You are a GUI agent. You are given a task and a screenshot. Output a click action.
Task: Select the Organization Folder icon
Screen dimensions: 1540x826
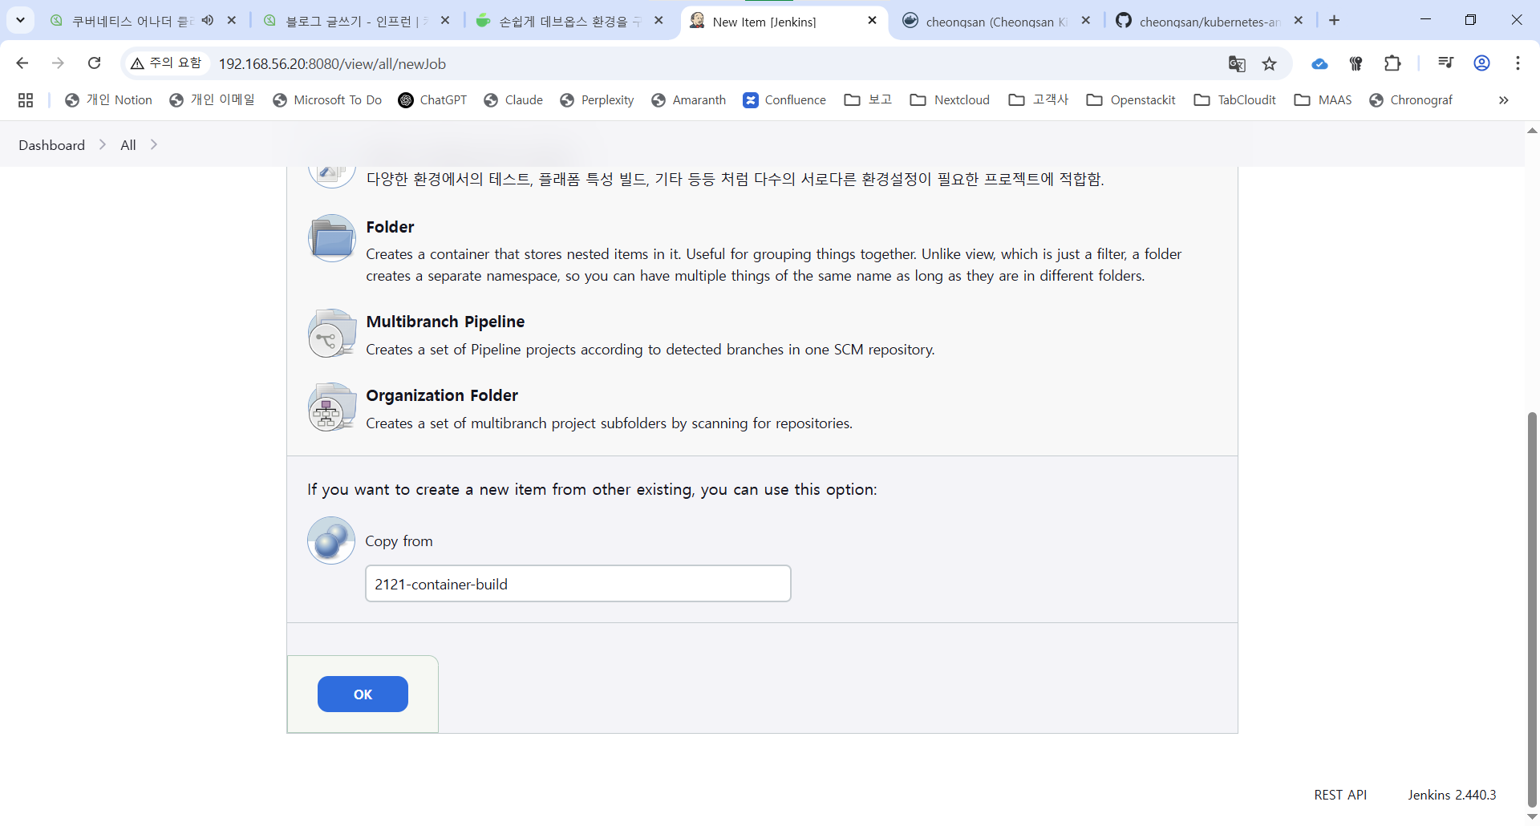(x=332, y=407)
